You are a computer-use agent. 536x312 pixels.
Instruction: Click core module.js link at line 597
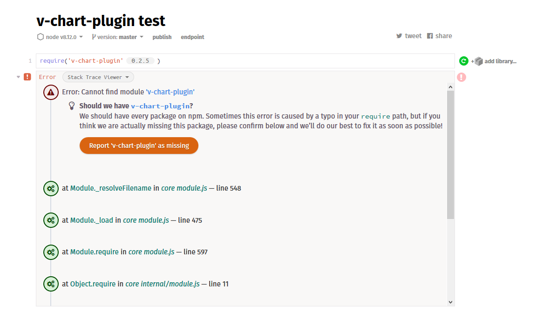(x=151, y=252)
